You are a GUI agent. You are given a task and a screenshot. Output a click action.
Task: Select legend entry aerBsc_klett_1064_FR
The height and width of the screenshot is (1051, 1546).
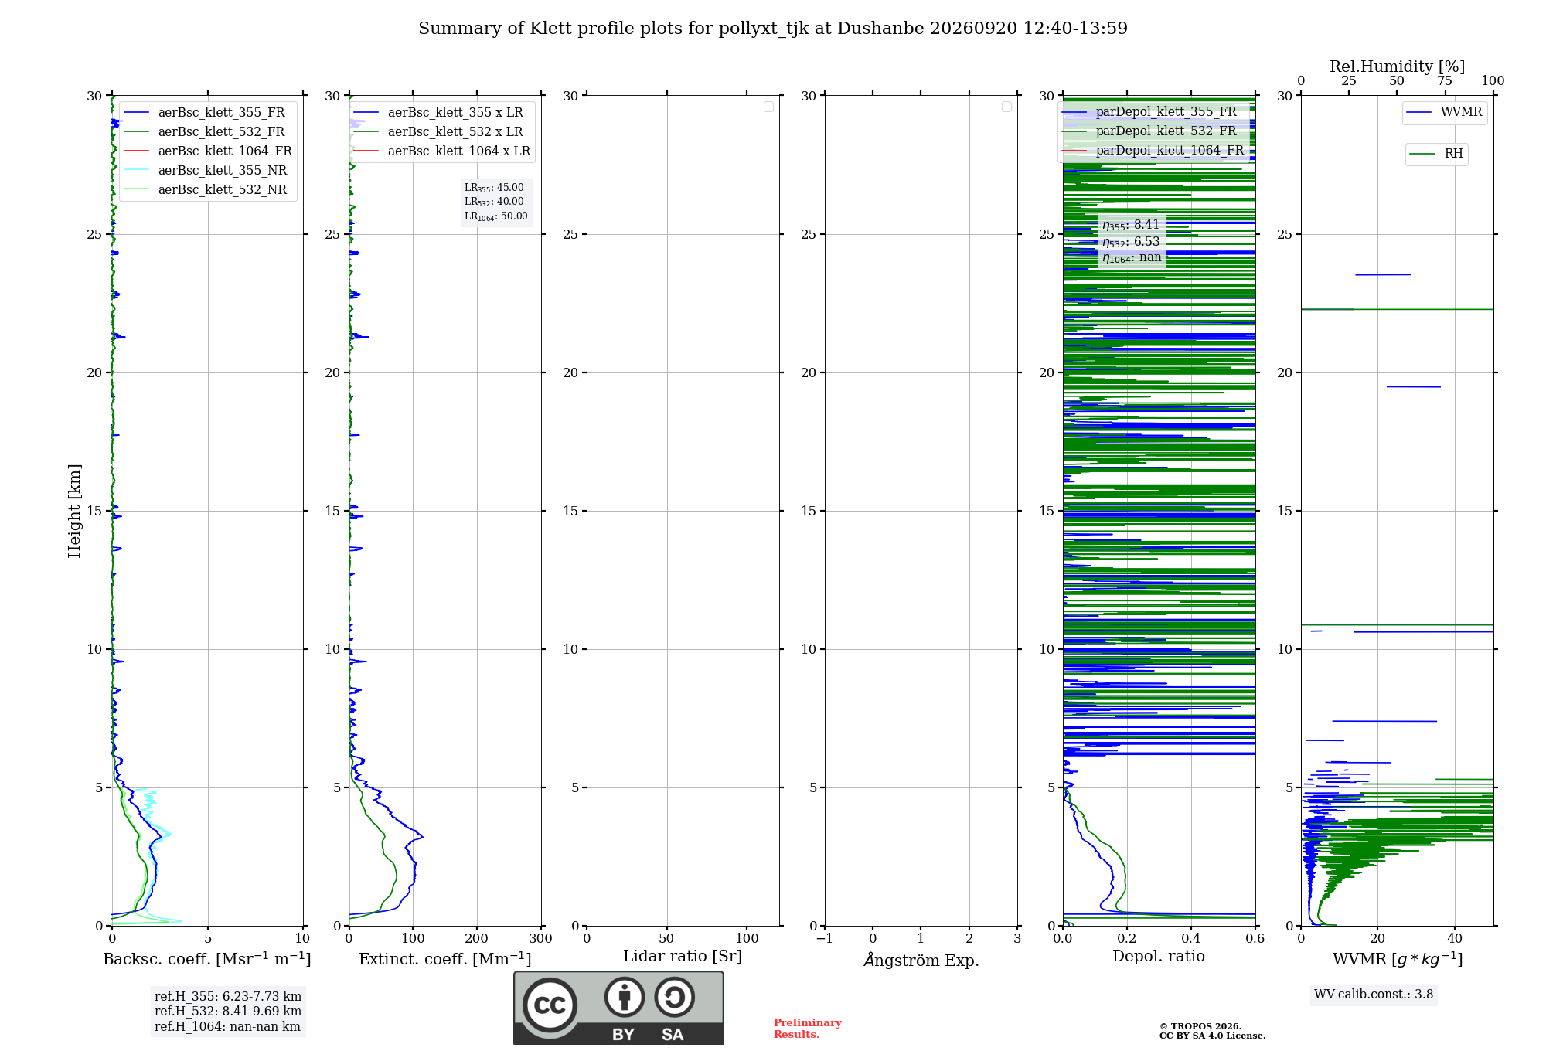(x=207, y=151)
